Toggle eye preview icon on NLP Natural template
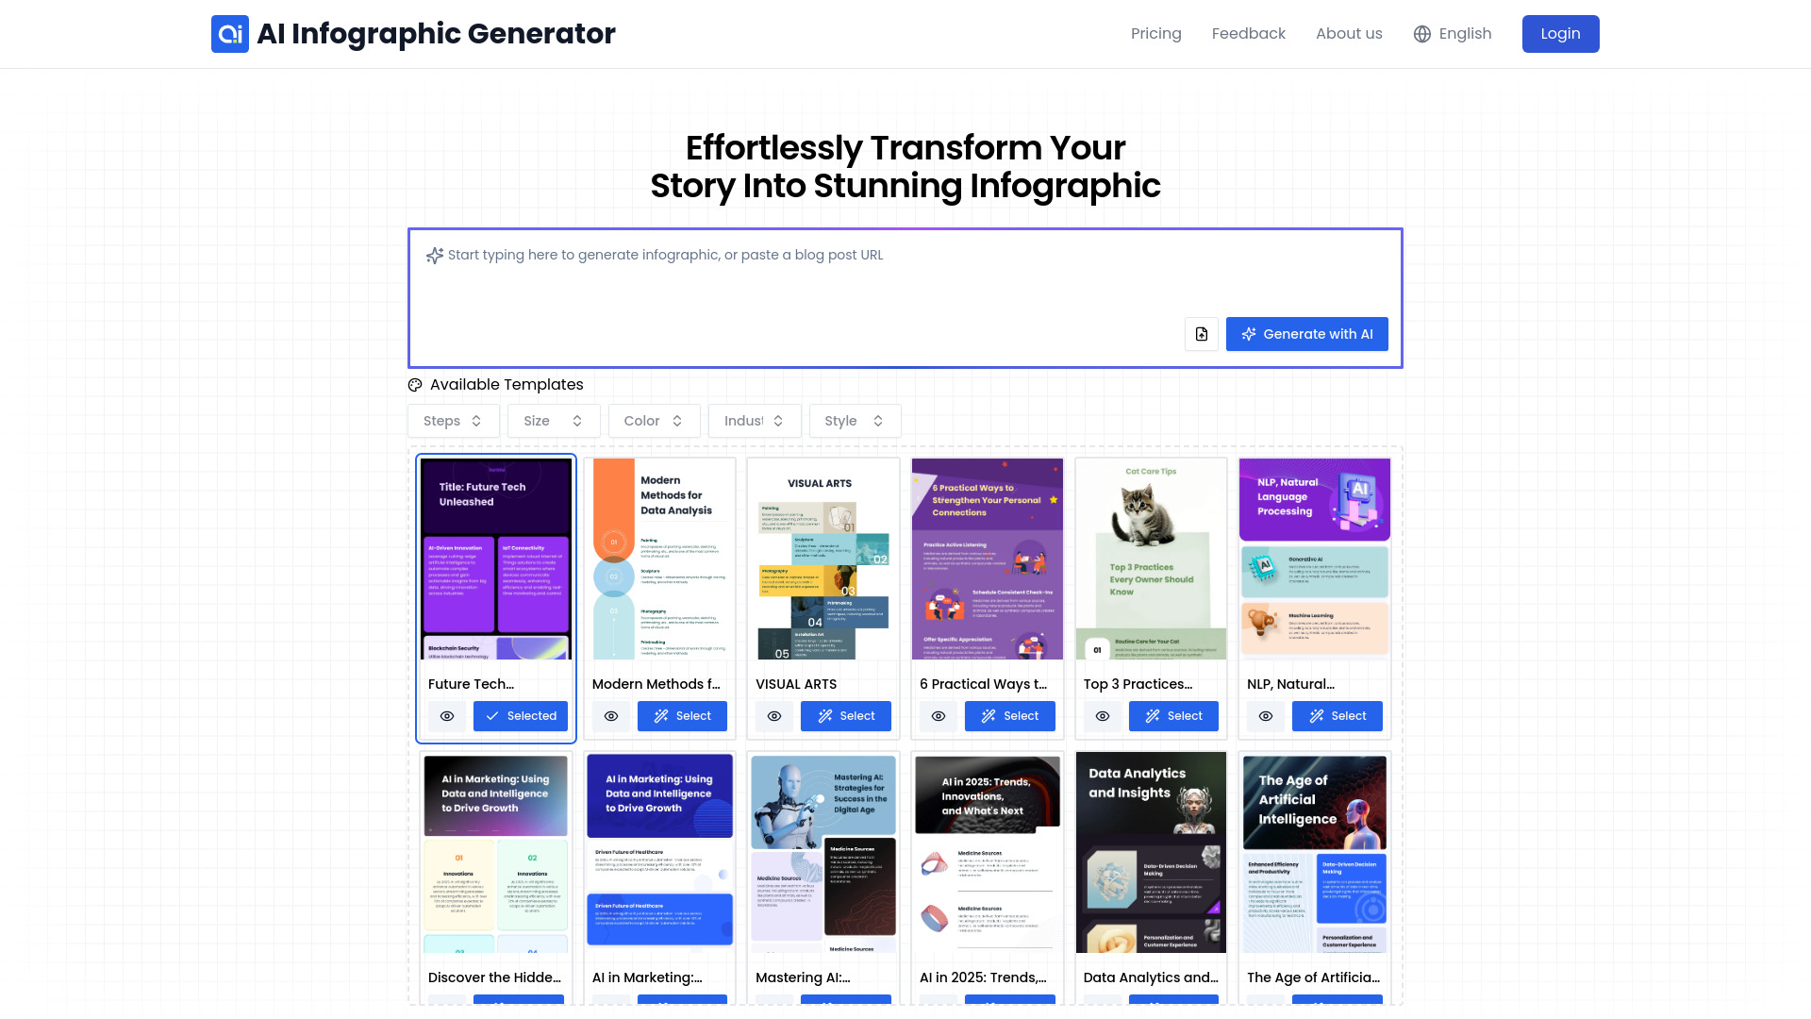 (x=1265, y=715)
